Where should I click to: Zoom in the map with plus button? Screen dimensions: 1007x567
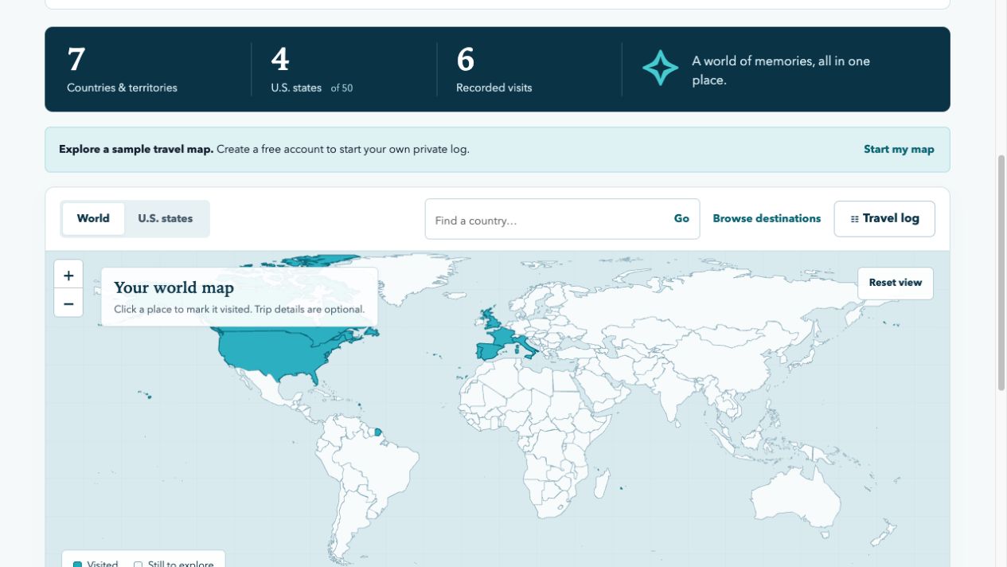[68, 276]
